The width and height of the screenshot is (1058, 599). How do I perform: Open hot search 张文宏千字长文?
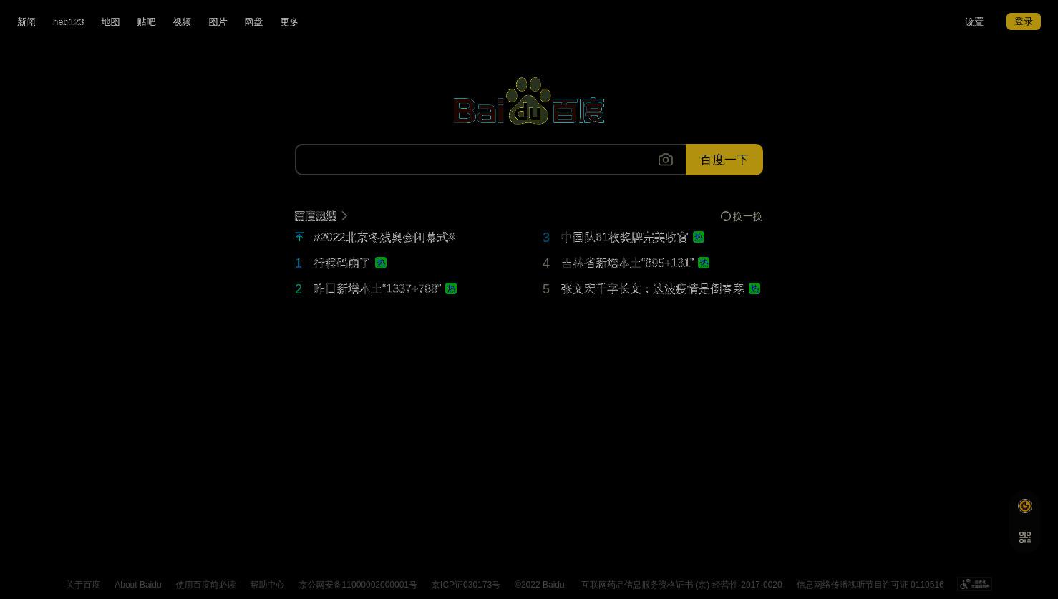tap(653, 288)
